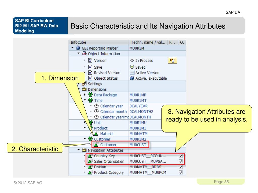
Task: Click the Techn. name column header
Action: [x=148, y=42]
